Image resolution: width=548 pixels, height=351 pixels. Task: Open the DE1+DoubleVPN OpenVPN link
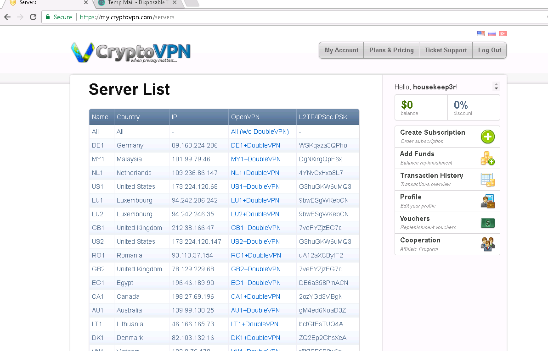(x=255, y=145)
